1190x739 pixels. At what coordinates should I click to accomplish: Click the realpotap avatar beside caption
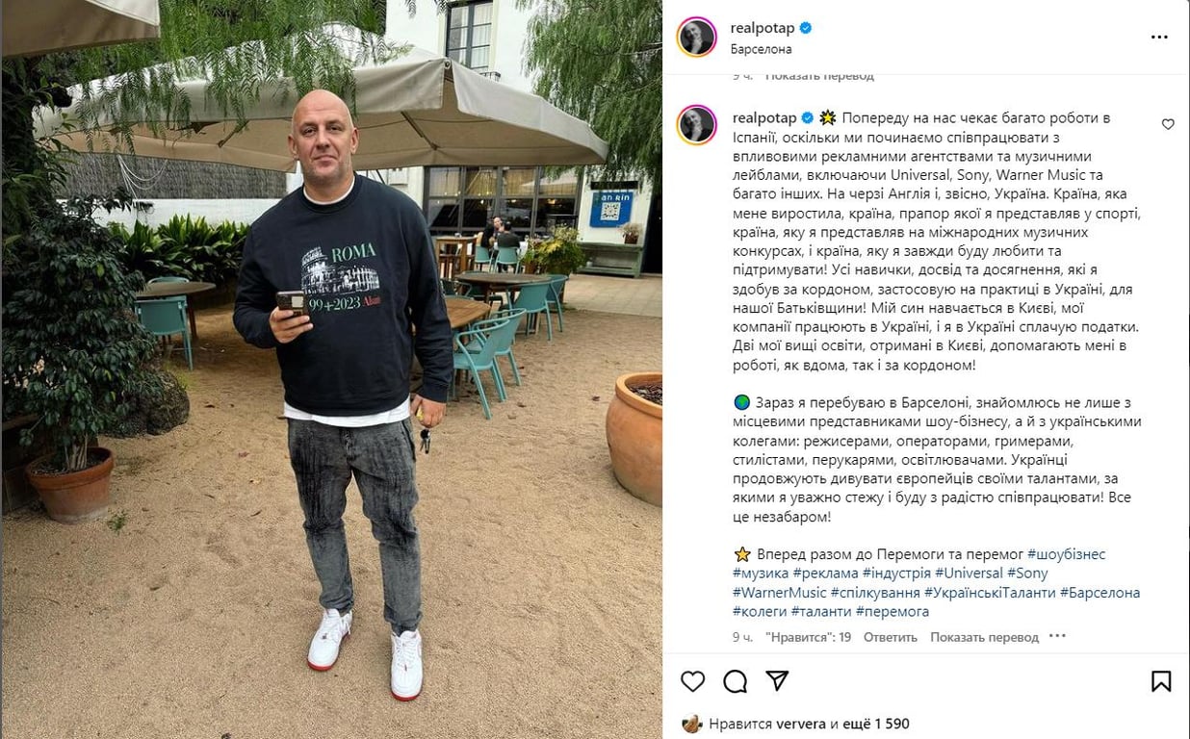point(696,125)
